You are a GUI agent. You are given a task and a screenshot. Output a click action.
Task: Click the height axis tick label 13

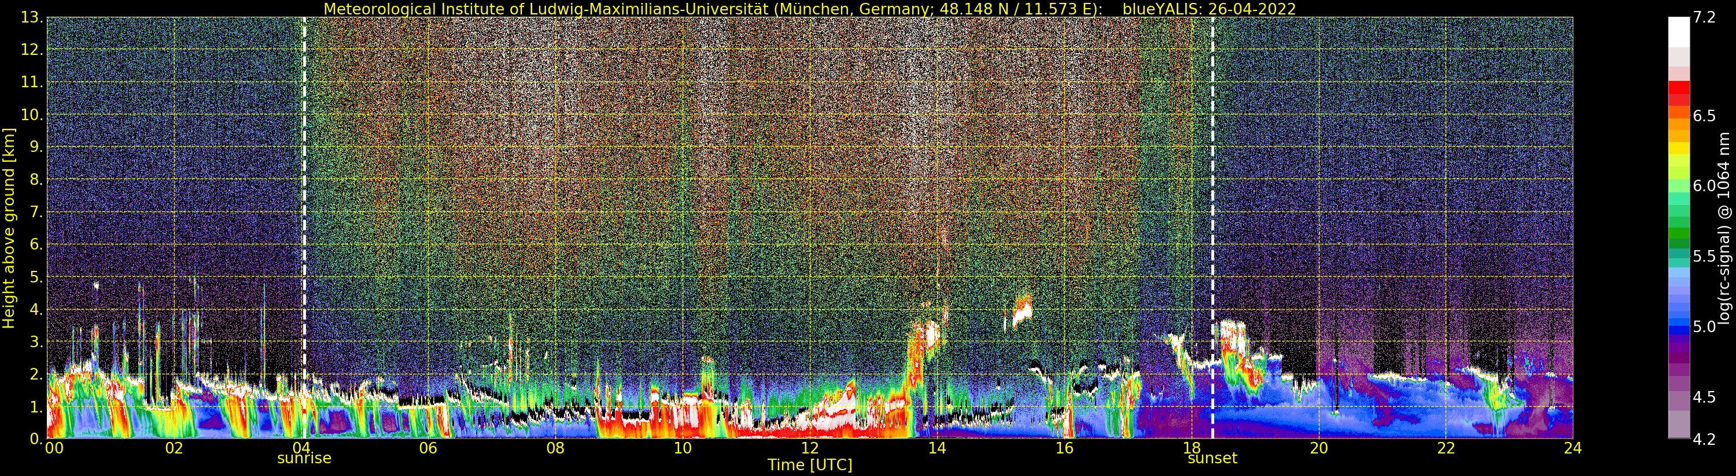pos(33,17)
